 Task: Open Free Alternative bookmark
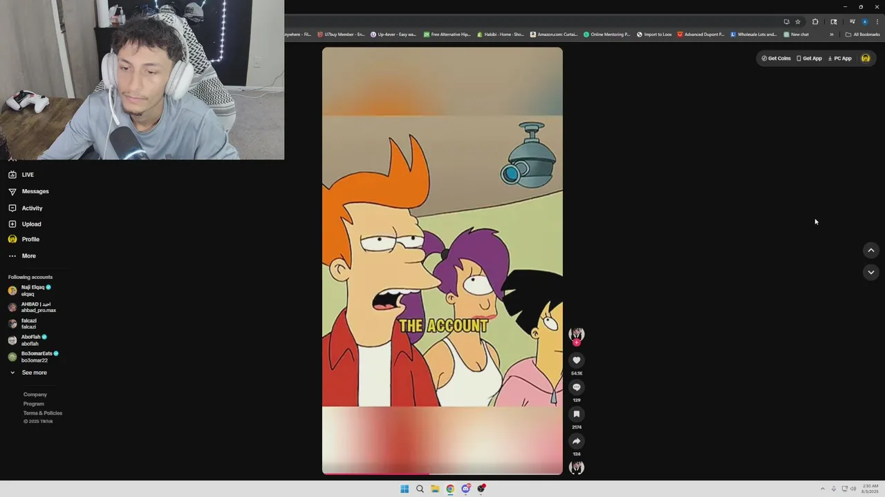coord(447,35)
